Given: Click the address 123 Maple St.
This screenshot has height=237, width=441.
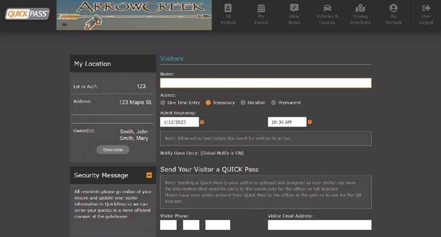Looking at the screenshot, I should coord(135,103).
